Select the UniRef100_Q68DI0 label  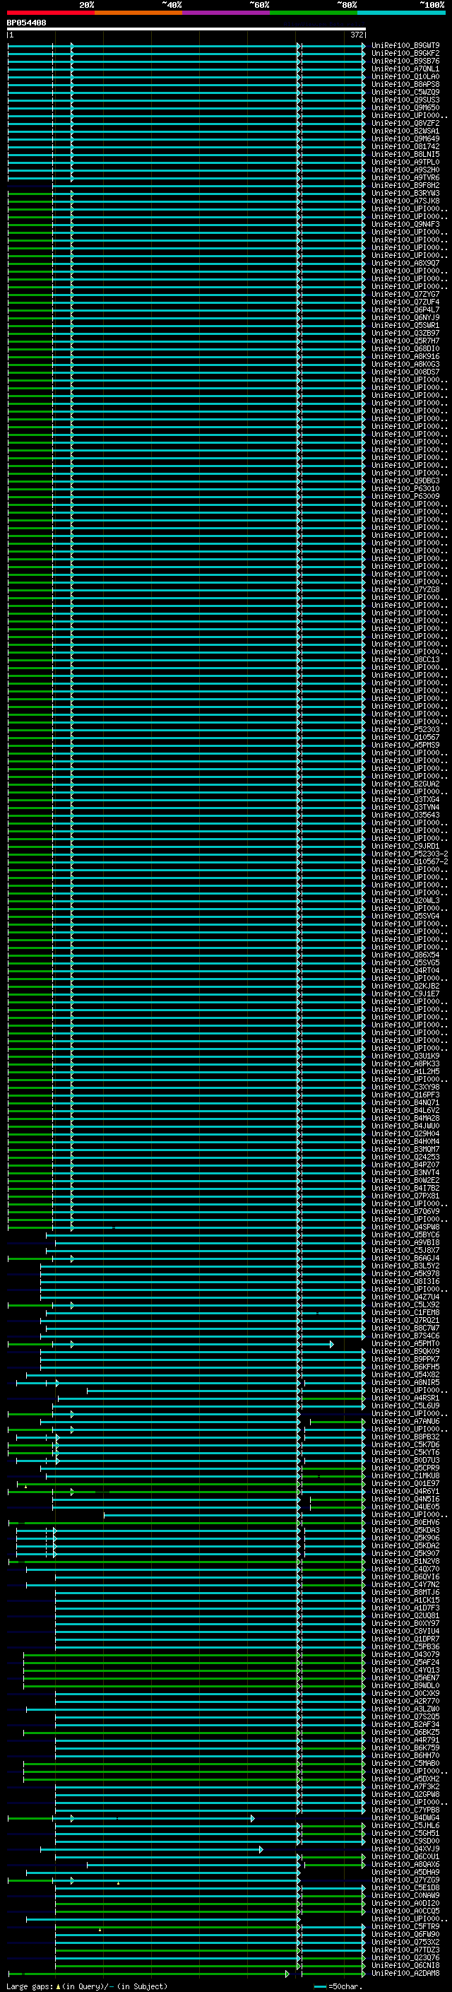click(405, 349)
